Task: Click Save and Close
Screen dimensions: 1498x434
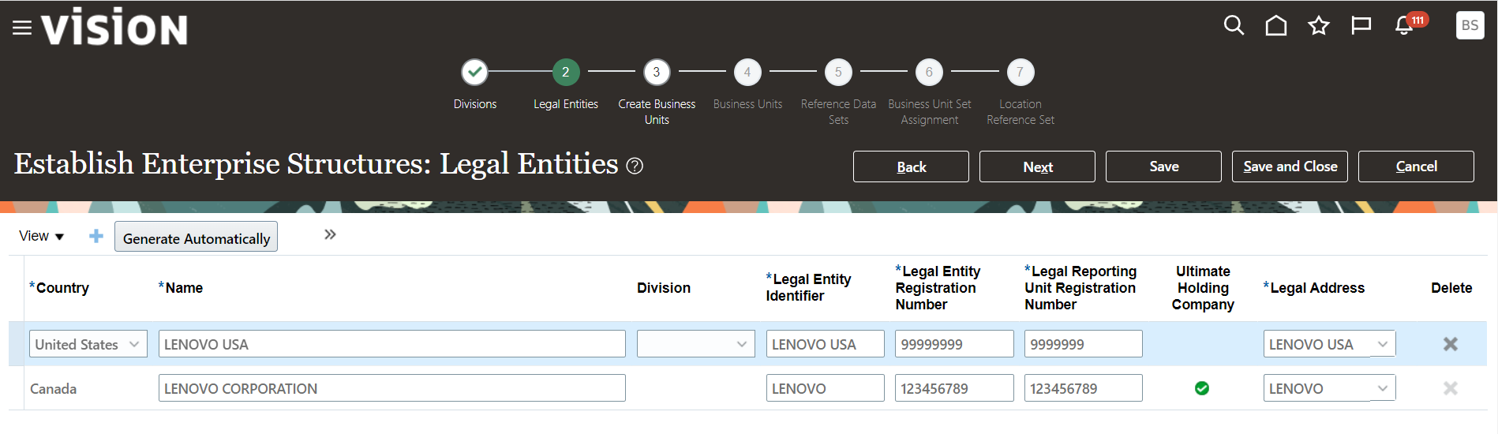Action: coord(1290,166)
